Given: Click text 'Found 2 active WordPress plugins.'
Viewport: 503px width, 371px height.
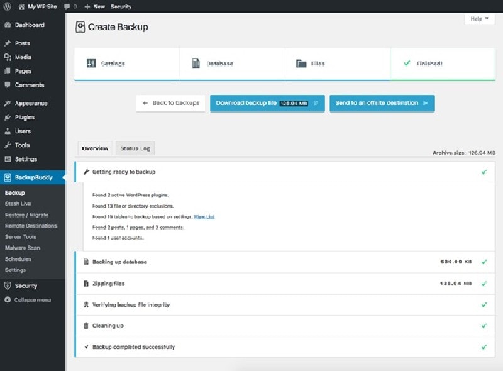Looking at the screenshot, I should [x=130, y=195].
